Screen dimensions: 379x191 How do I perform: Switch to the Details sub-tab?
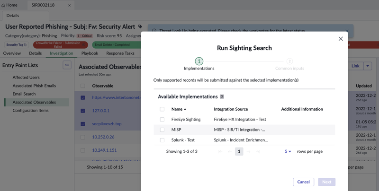[x=35, y=53]
